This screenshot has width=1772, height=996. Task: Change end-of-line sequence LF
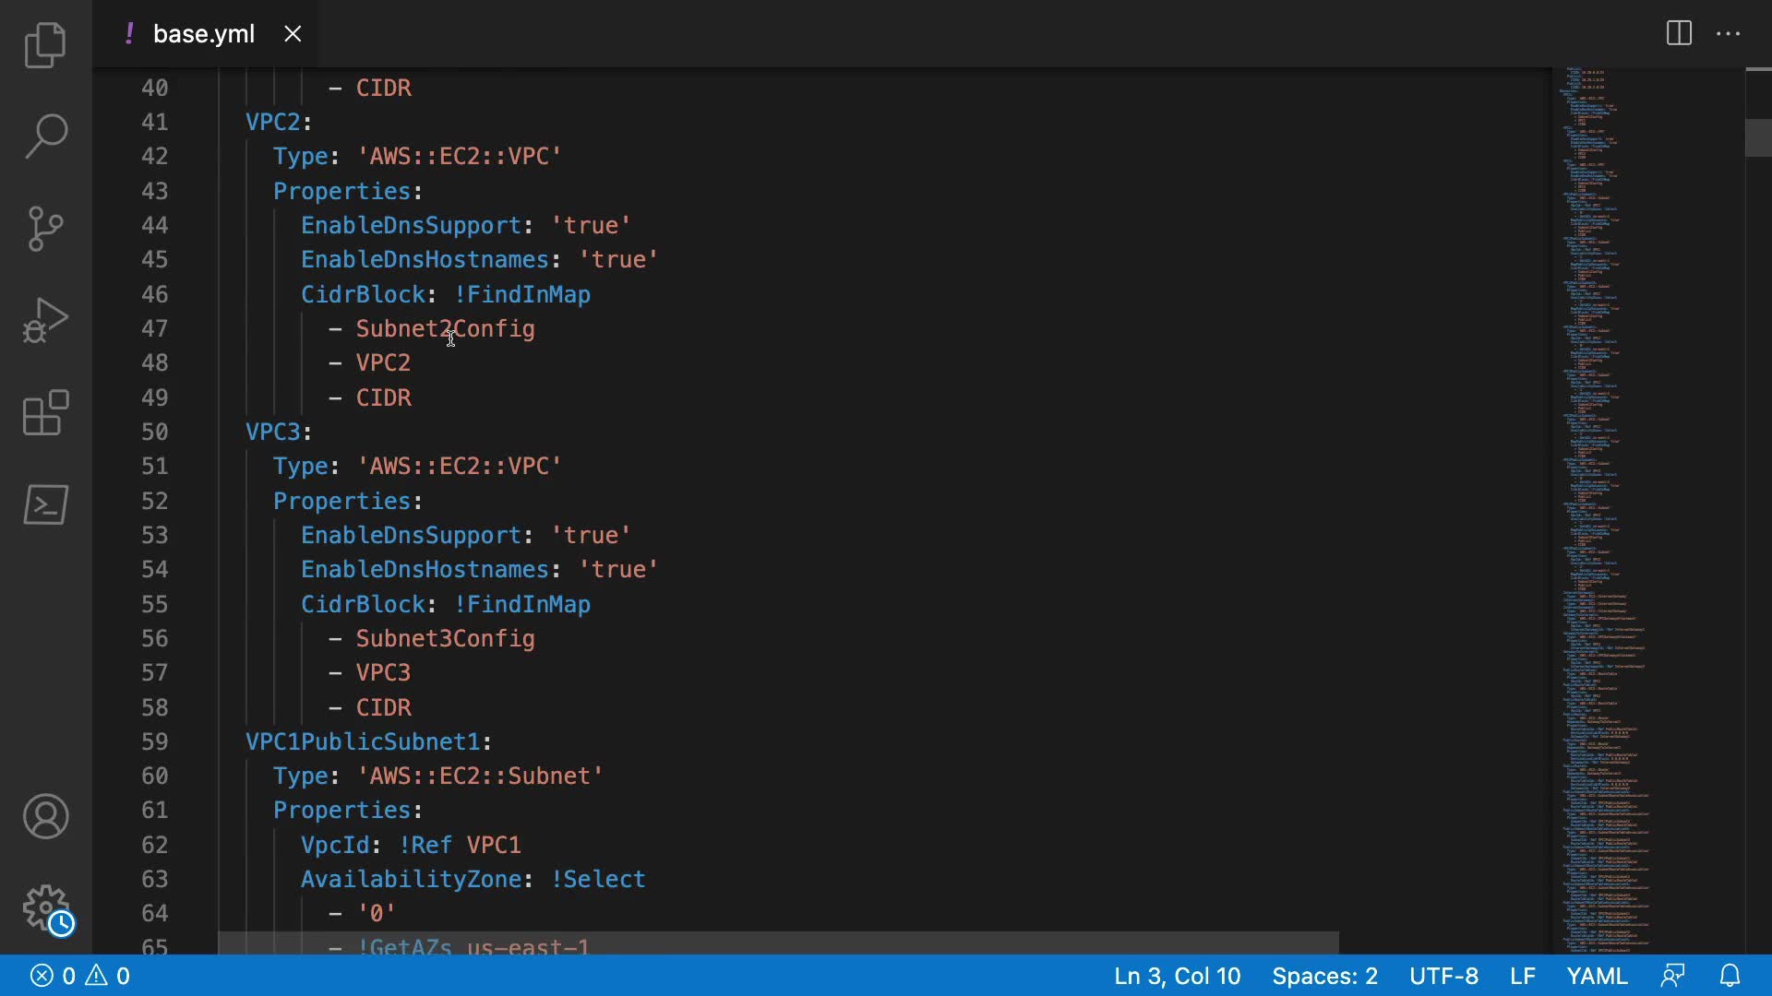[1523, 976]
